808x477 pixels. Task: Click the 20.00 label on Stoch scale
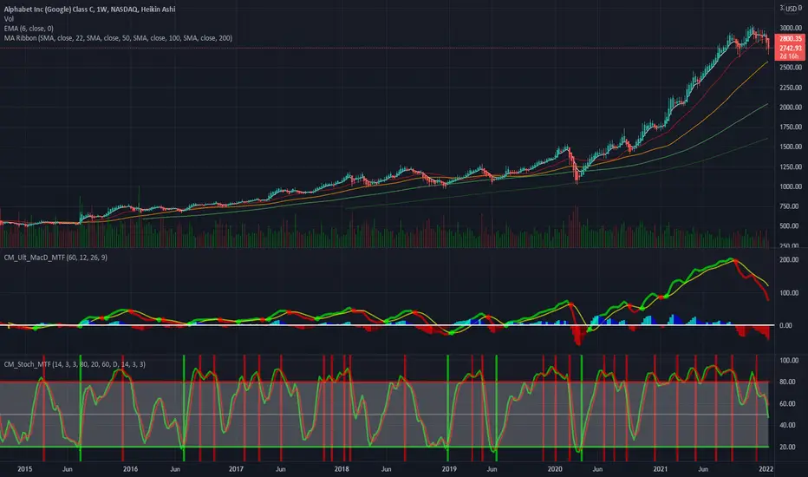pos(787,448)
